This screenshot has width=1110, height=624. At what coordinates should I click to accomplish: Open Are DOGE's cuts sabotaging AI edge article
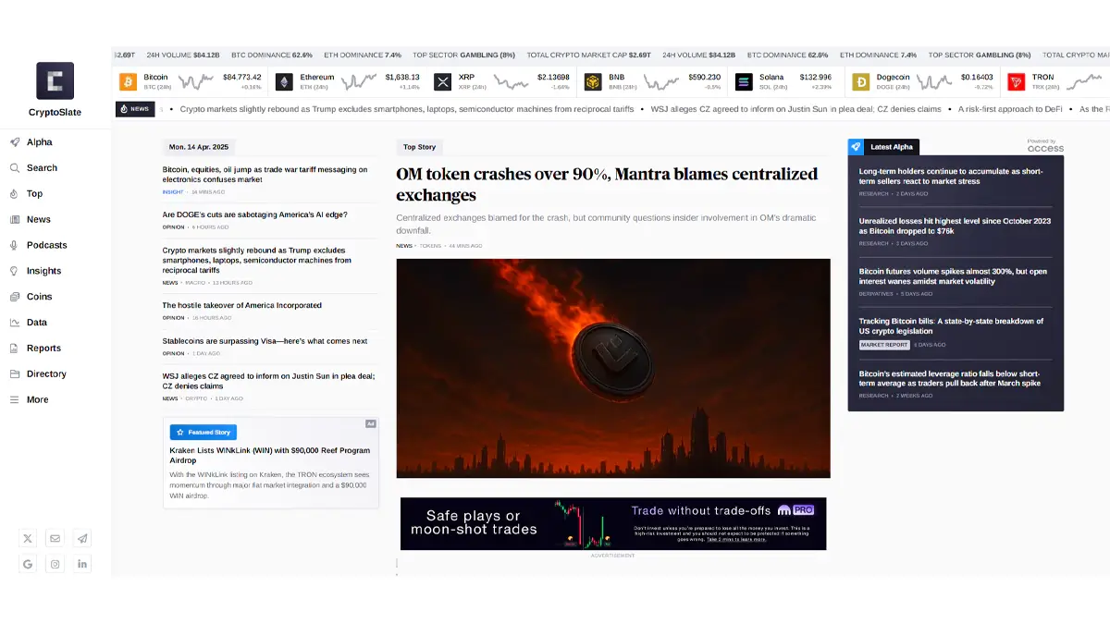(x=255, y=214)
